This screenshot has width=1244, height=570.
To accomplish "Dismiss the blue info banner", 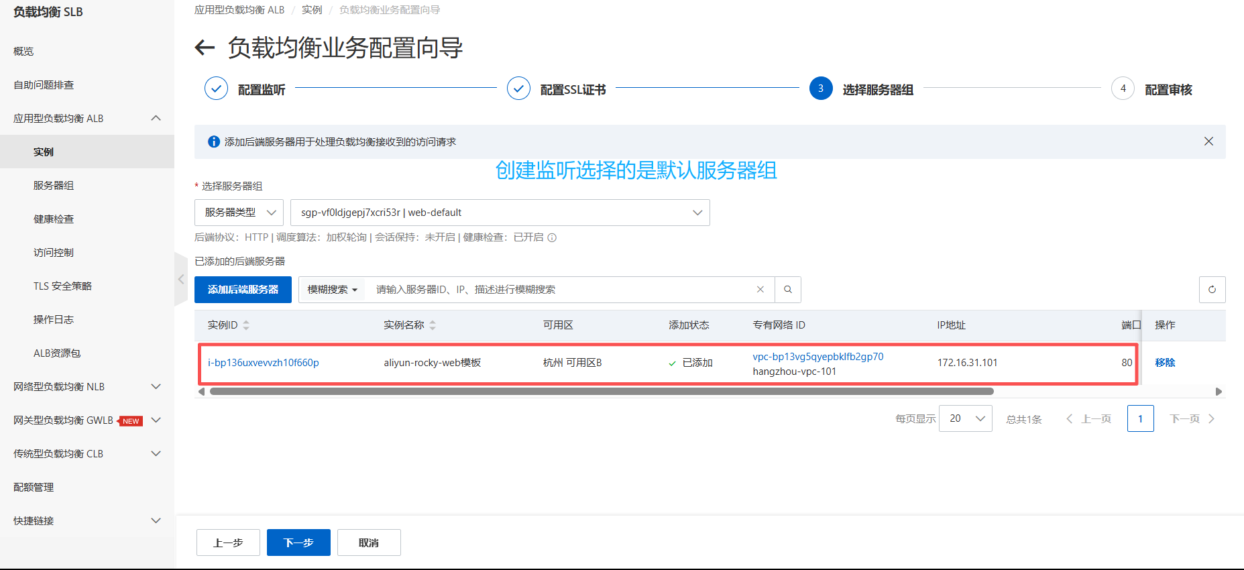I will [x=1208, y=141].
